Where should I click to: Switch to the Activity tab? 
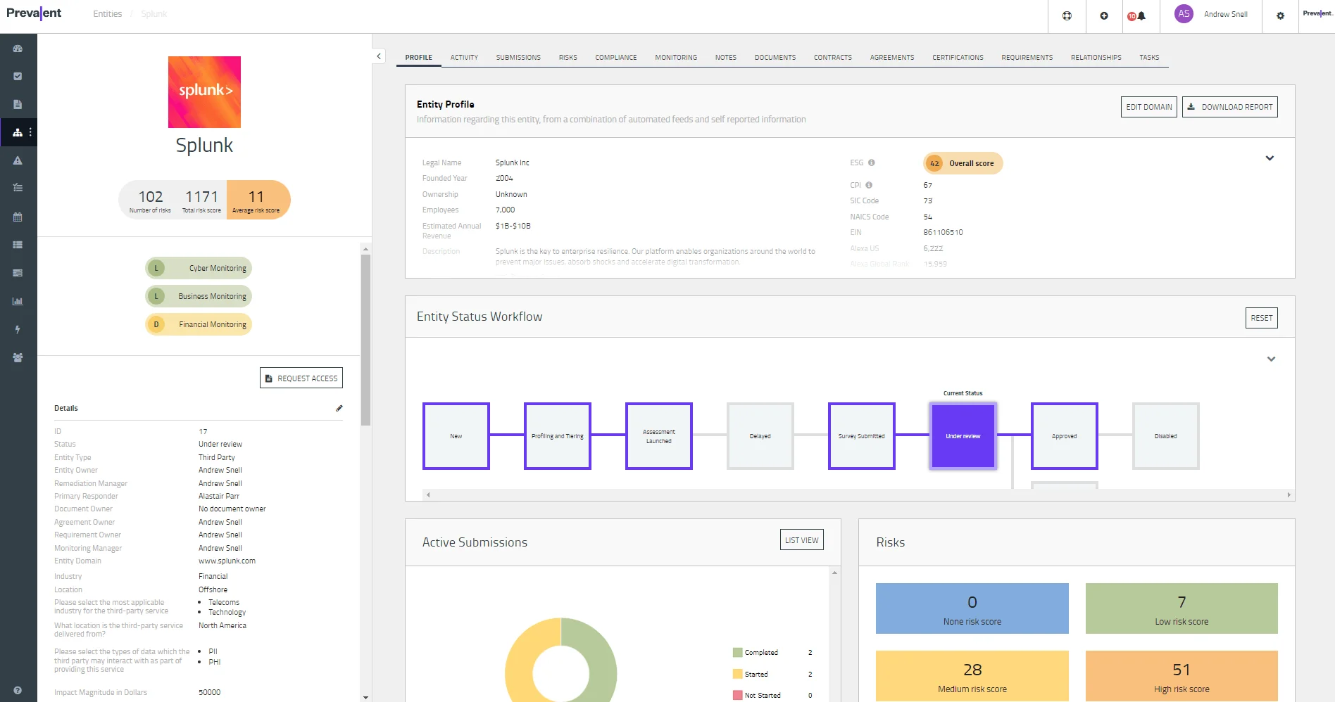tap(464, 58)
